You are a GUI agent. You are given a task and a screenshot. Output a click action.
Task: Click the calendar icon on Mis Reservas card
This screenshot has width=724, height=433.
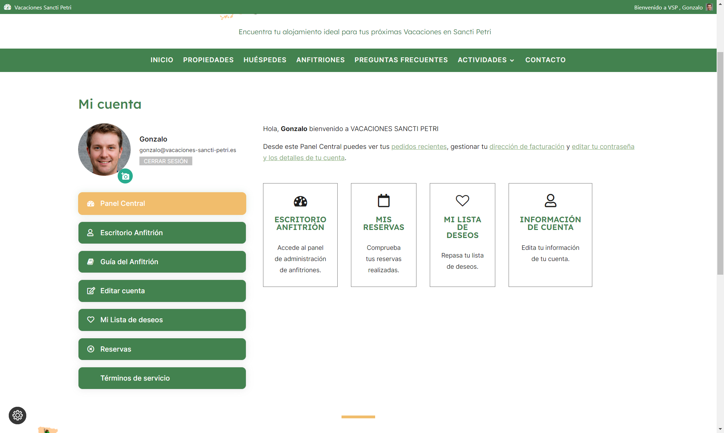(384, 201)
